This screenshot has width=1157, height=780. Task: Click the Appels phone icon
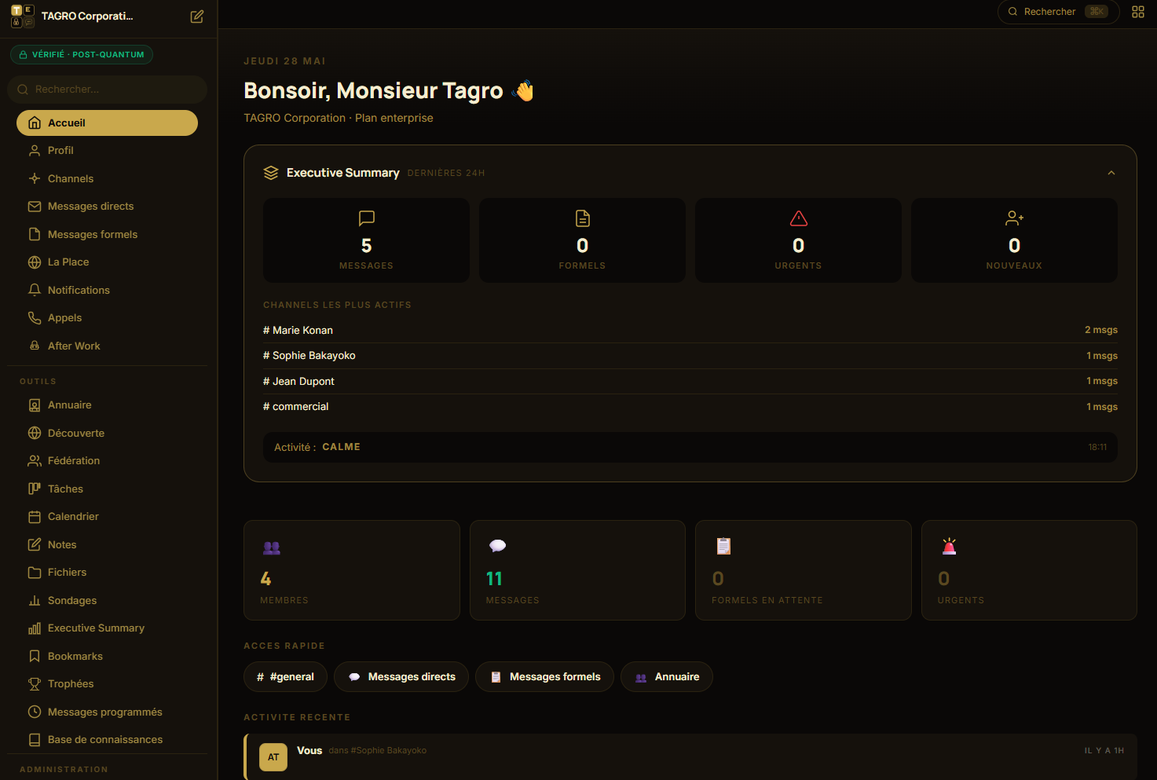click(35, 317)
